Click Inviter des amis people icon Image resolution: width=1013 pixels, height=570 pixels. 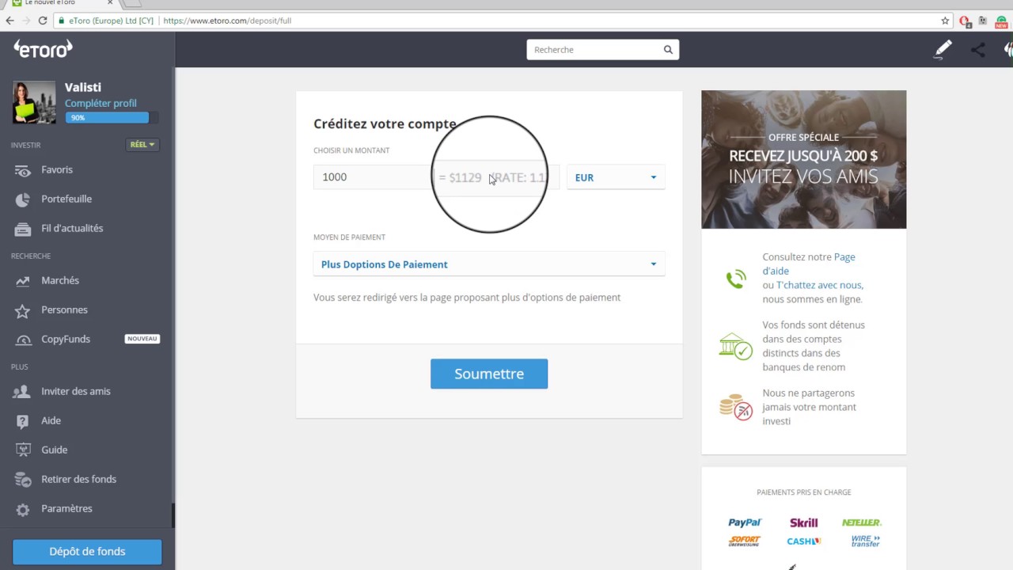tap(23, 392)
